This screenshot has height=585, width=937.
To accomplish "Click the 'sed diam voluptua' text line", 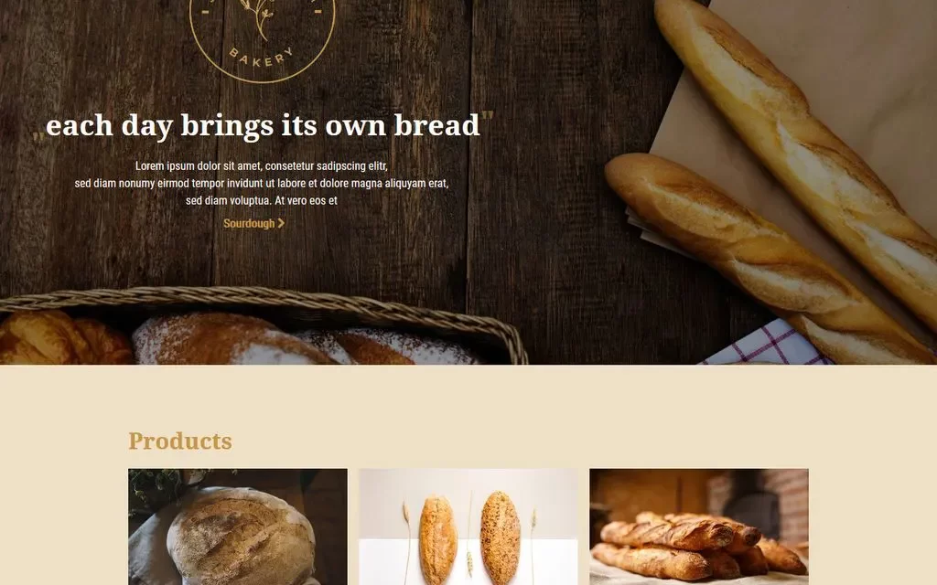I will pyautogui.click(x=261, y=200).
